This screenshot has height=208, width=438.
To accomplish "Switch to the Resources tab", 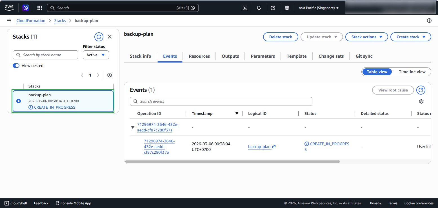I will (199, 56).
